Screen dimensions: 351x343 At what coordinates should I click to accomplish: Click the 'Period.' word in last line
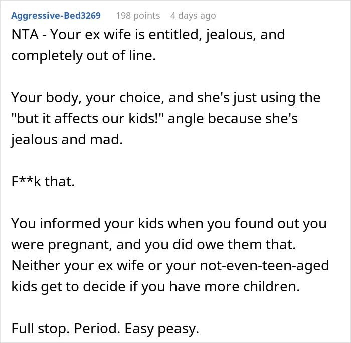pyautogui.click(x=97, y=328)
